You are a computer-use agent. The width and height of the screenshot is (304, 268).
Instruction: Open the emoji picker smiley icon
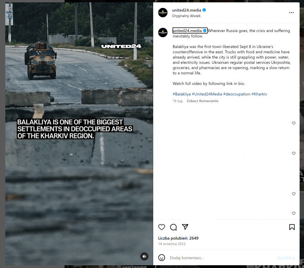click(x=161, y=258)
